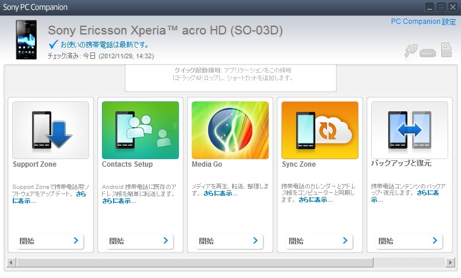Show more about backup and restore
This screenshot has height=278, width=461.
coord(428,193)
